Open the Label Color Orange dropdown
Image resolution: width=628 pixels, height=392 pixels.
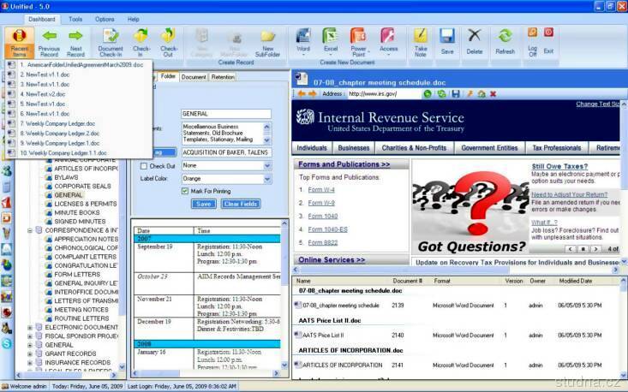267,179
